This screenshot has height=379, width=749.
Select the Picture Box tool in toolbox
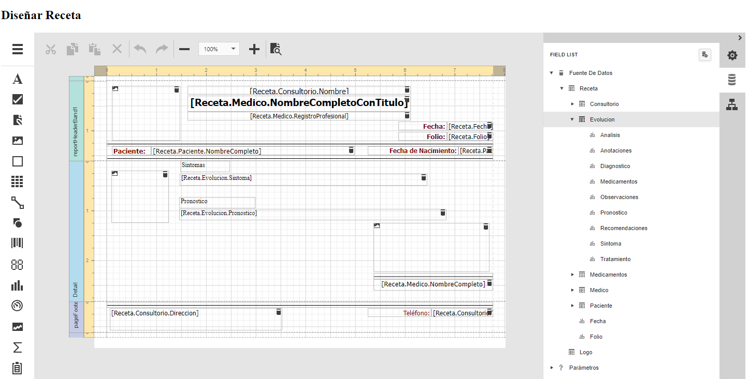click(18, 141)
